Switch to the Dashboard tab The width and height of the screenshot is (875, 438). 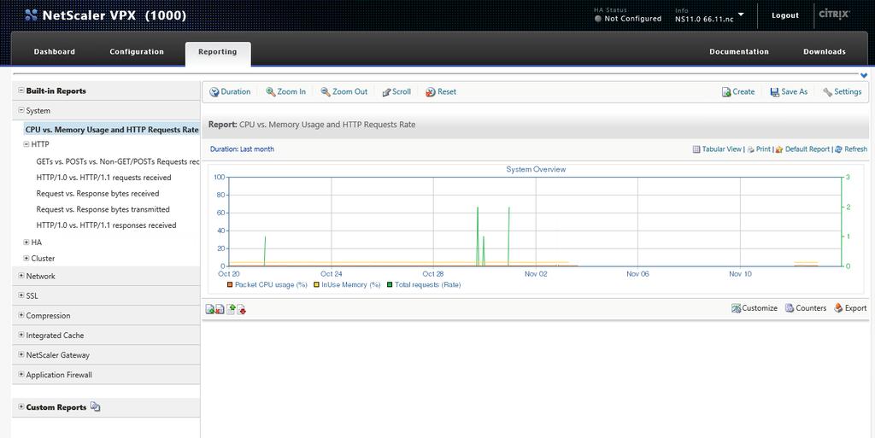click(54, 52)
